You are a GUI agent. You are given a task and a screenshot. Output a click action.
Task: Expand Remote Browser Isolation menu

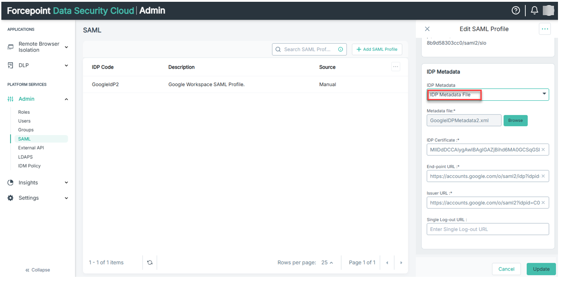pos(66,47)
